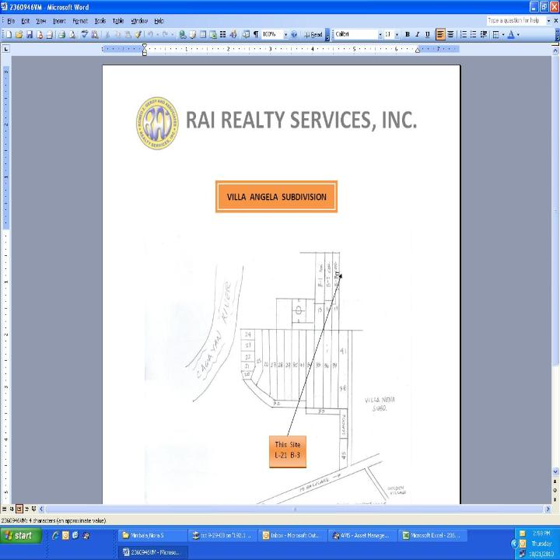Switch to AMS - Asset Management taskbar button
The width and height of the screenshot is (560, 560).
pyautogui.click(x=363, y=535)
